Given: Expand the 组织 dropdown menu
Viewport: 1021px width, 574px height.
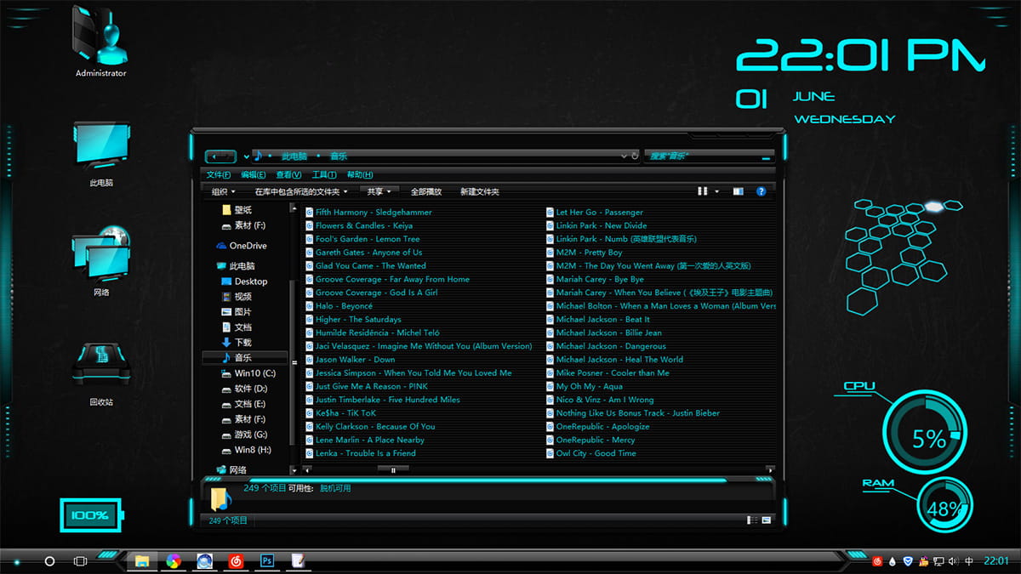Looking at the screenshot, I should pyautogui.click(x=224, y=192).
